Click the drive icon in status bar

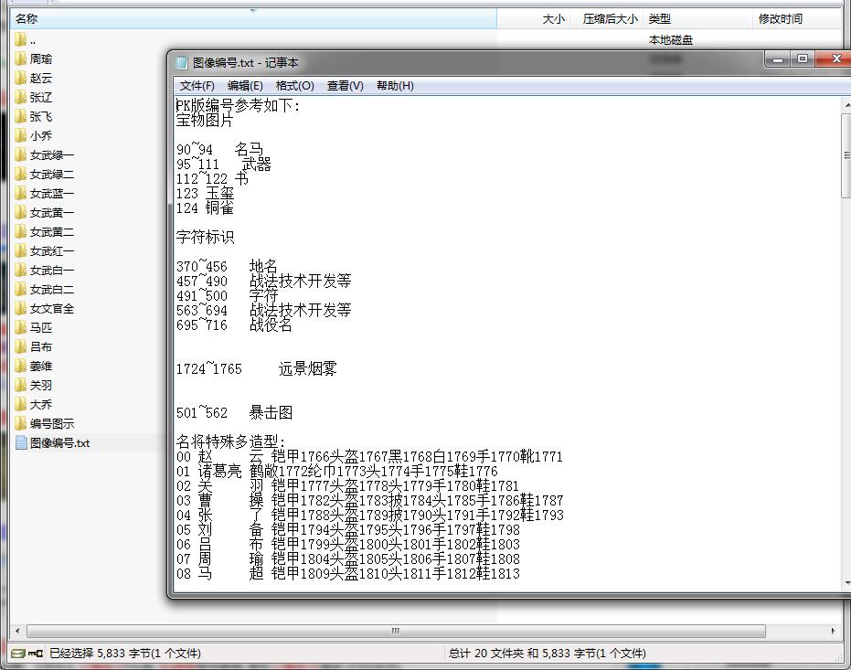click(x=16, y=654)
